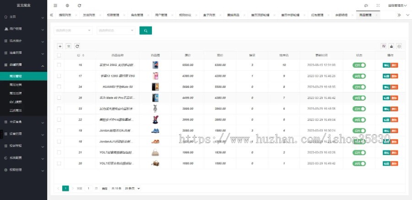Image resolution: width=412 pixels, height=200 pixels.
Task: Open the column filter icon above the table
Action: [x=384, y=46]
